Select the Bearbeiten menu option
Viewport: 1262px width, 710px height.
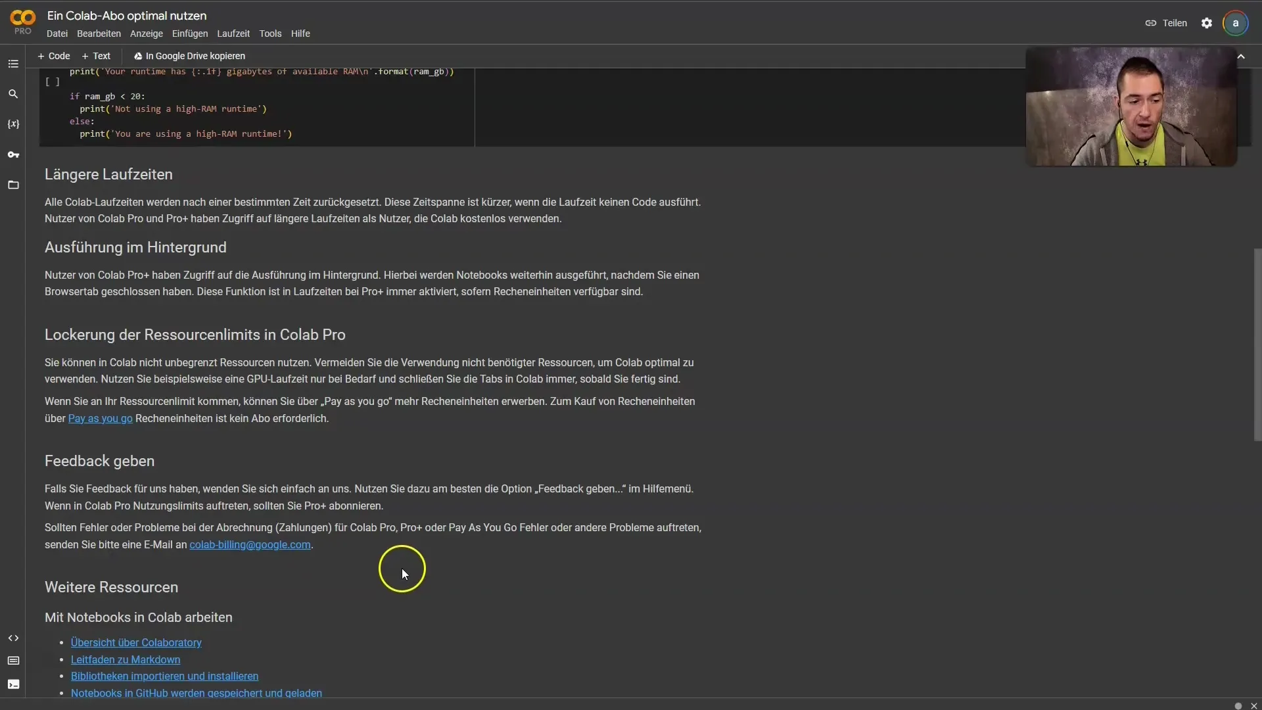[x=98, y=33]
